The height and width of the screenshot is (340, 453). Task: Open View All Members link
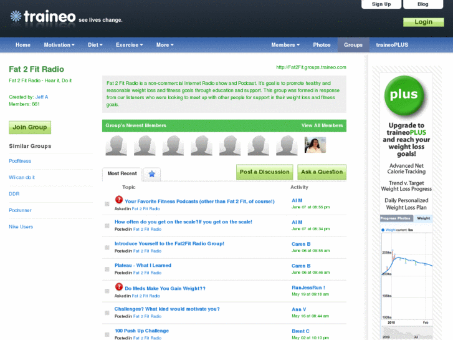click(x=322, y=125)
